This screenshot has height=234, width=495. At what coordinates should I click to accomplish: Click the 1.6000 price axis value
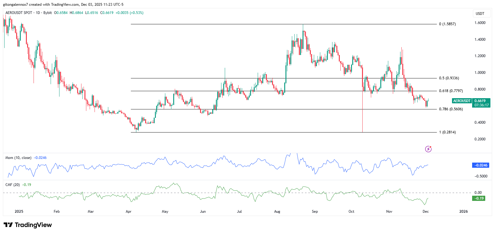pos(480,23)
